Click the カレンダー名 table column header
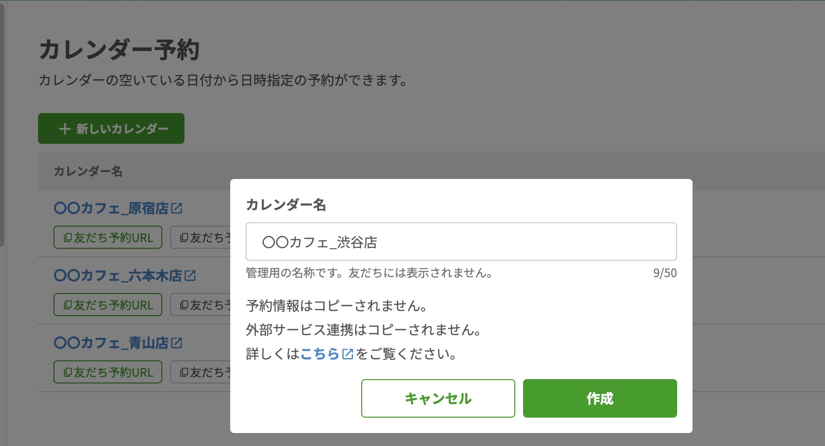 [88, 171]
